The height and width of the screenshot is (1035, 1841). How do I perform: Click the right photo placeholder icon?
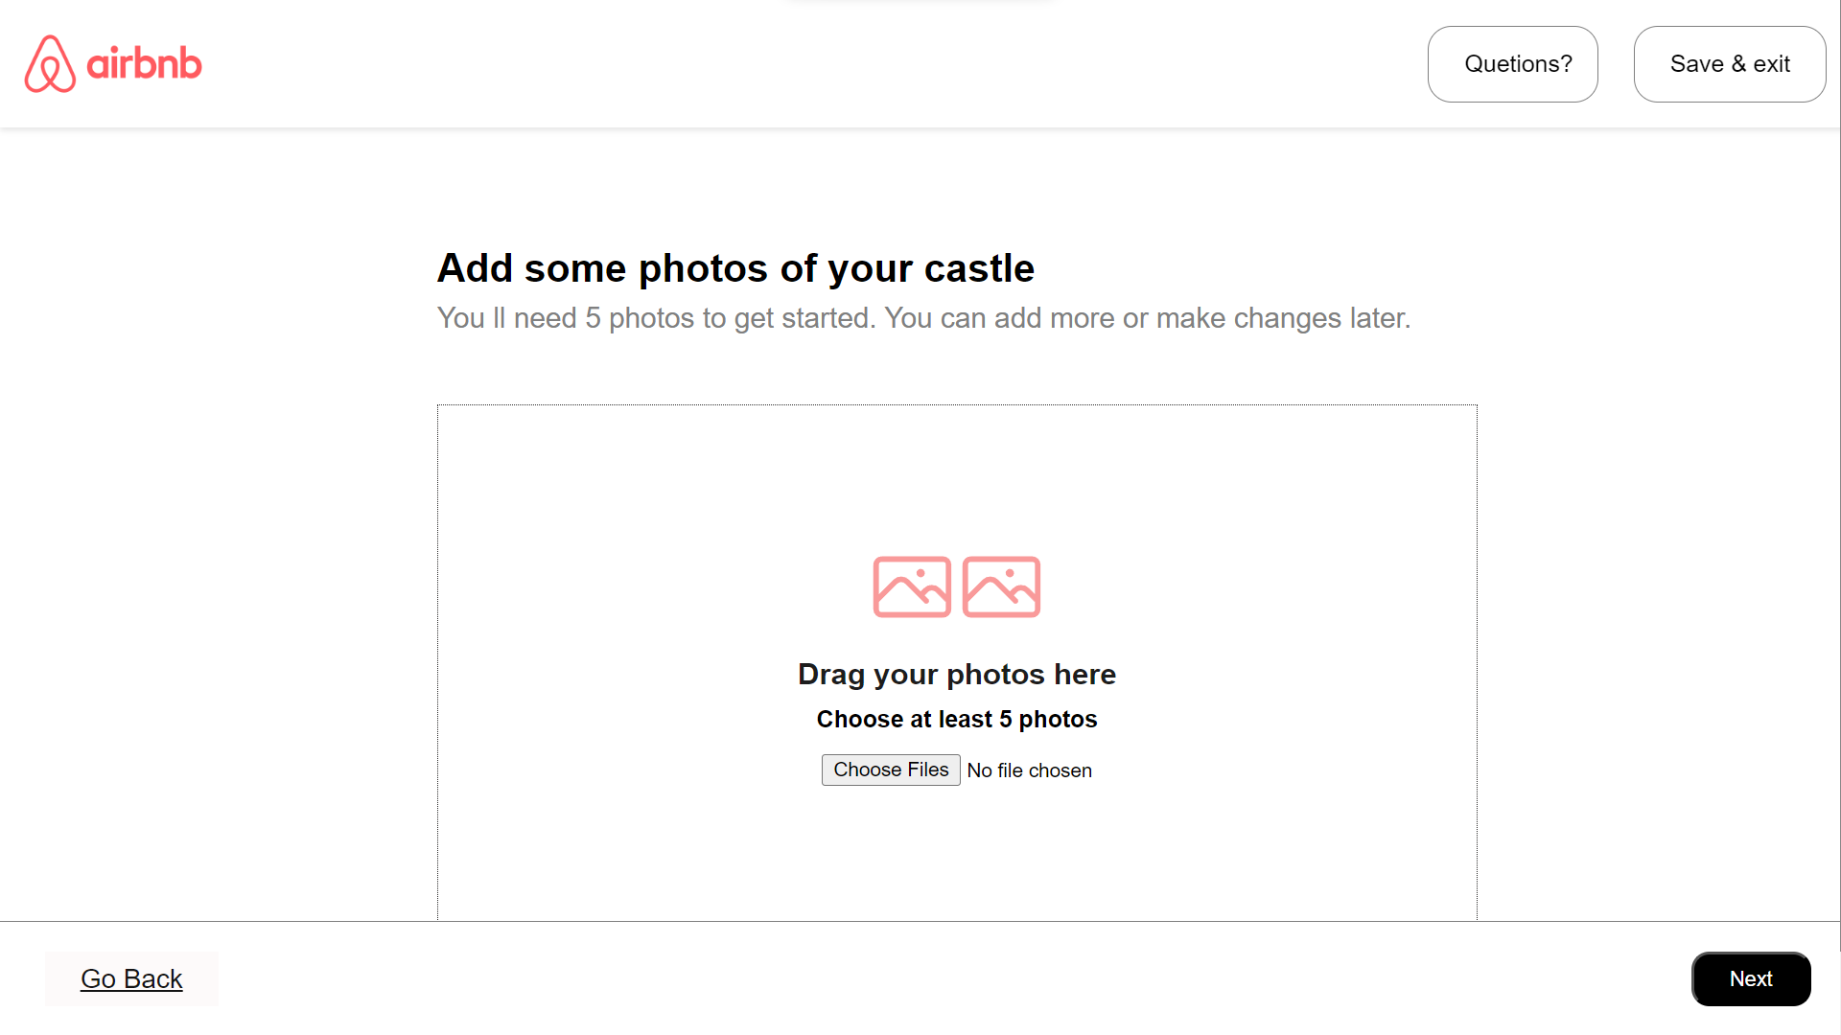pos(1001,586)
